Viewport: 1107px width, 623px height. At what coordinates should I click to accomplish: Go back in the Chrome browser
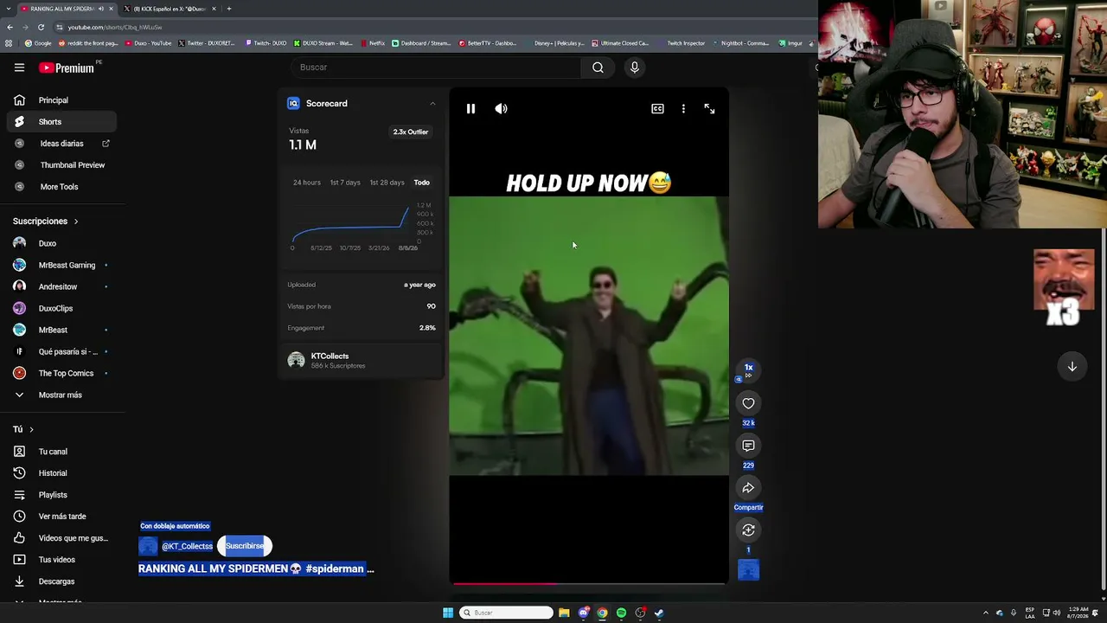(10, 27)
